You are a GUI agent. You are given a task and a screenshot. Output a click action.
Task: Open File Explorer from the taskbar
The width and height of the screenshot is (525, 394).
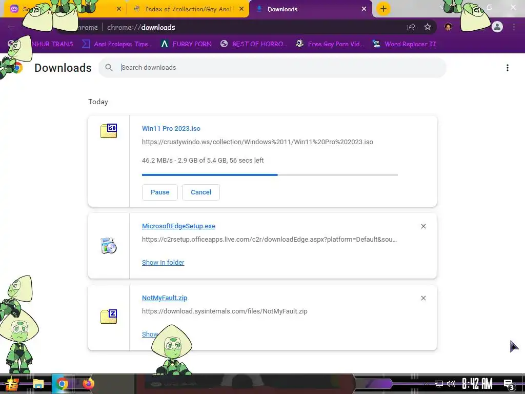tap(38, 384)
